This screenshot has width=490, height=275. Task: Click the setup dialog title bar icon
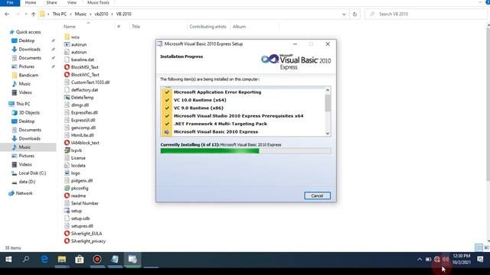160,44
